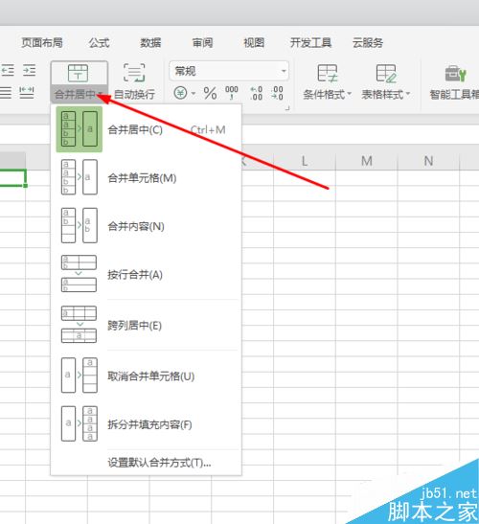Viewport: 479px width, 524px height.
Task: Choose 合并内容(N) menu item
Action: (146, 226)
